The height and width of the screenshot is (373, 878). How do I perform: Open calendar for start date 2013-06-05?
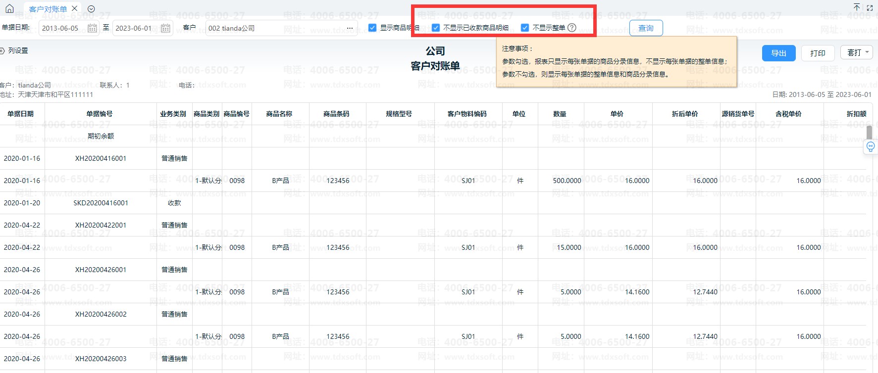pyautogui.click(x=92, y=28)
